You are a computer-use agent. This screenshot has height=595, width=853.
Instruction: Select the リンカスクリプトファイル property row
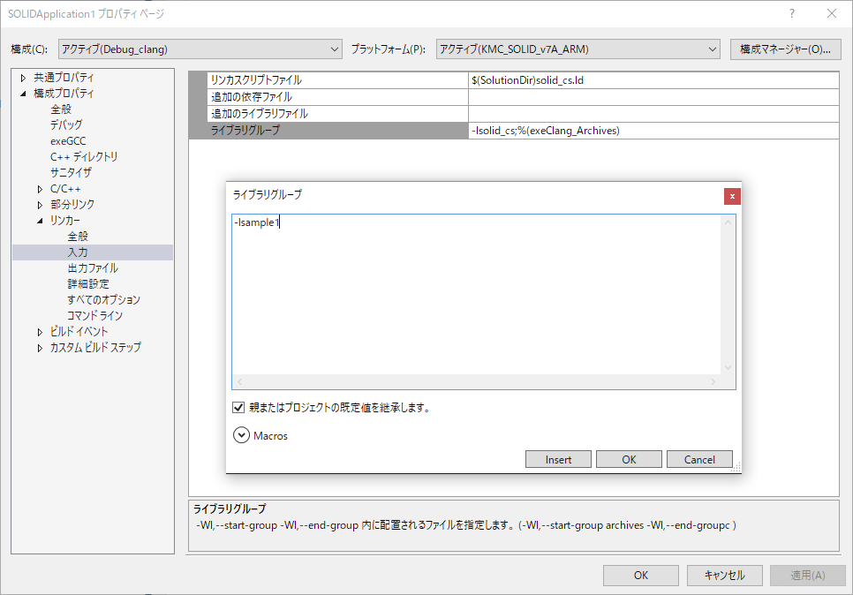pos(336,80)
